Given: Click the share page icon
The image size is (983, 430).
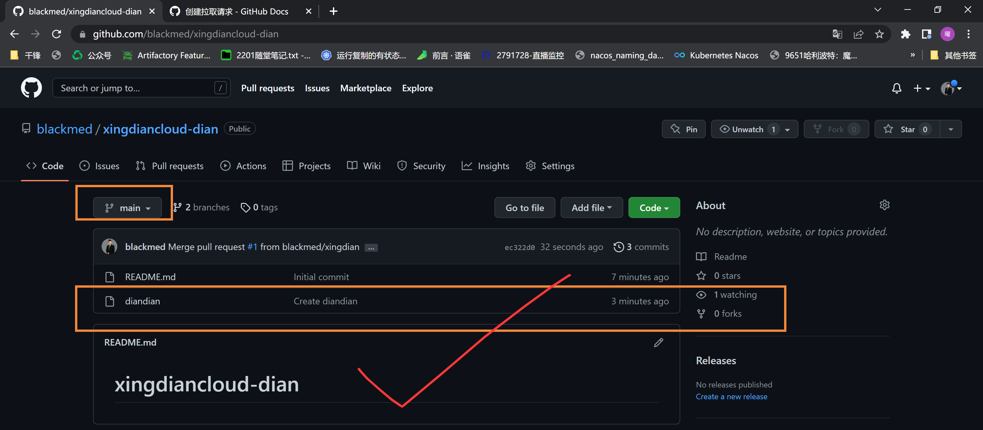Looking at the screenshot, I should pos(858,34).
